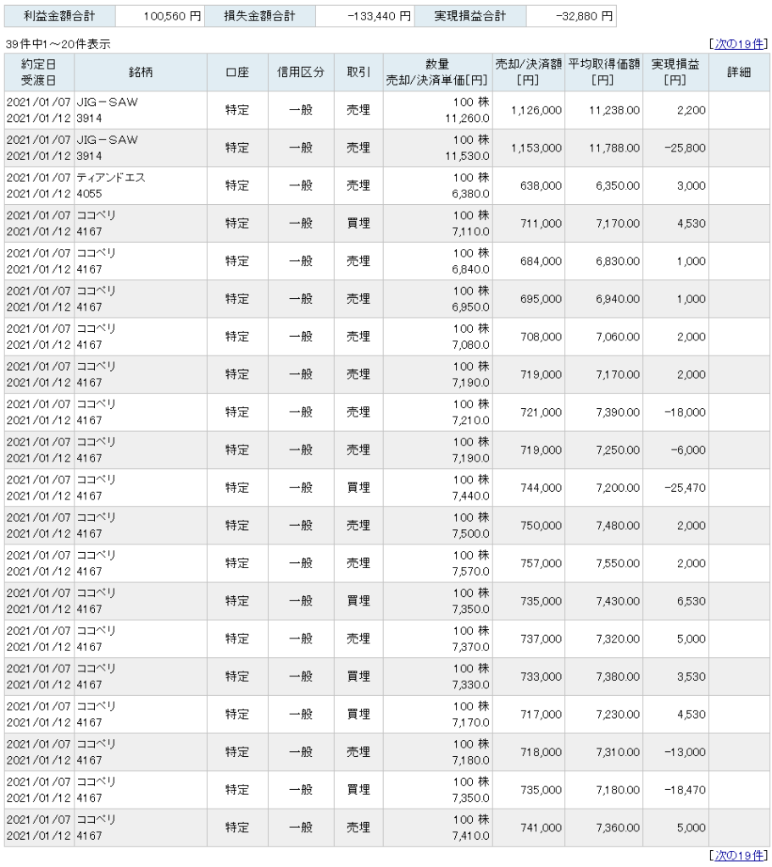Viewport: 772px width, 867px height.
Task: Select the unit price 7,410.0
Action: [x=470, y=836]
